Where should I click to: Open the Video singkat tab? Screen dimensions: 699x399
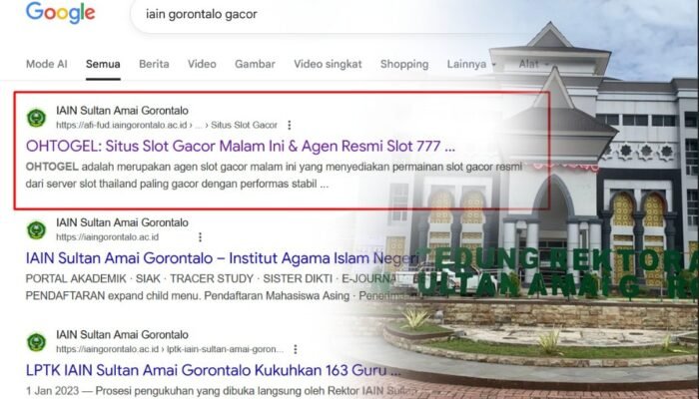(x=328, y=64)
